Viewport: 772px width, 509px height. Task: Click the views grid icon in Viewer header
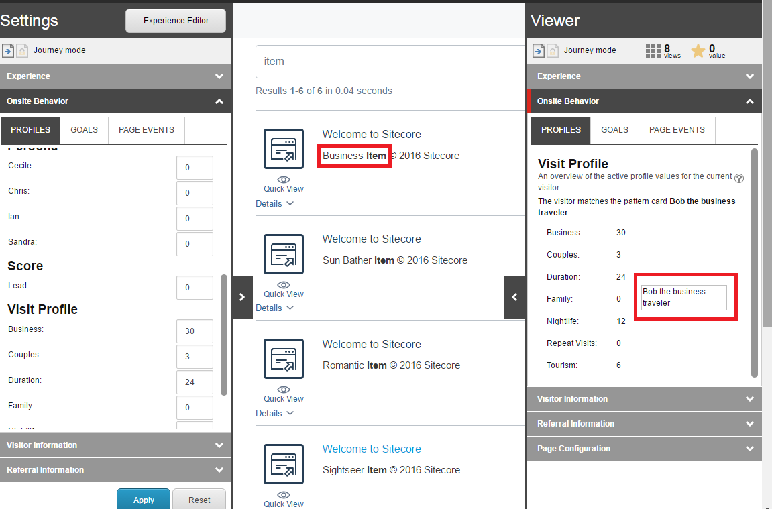click(653, 50)
